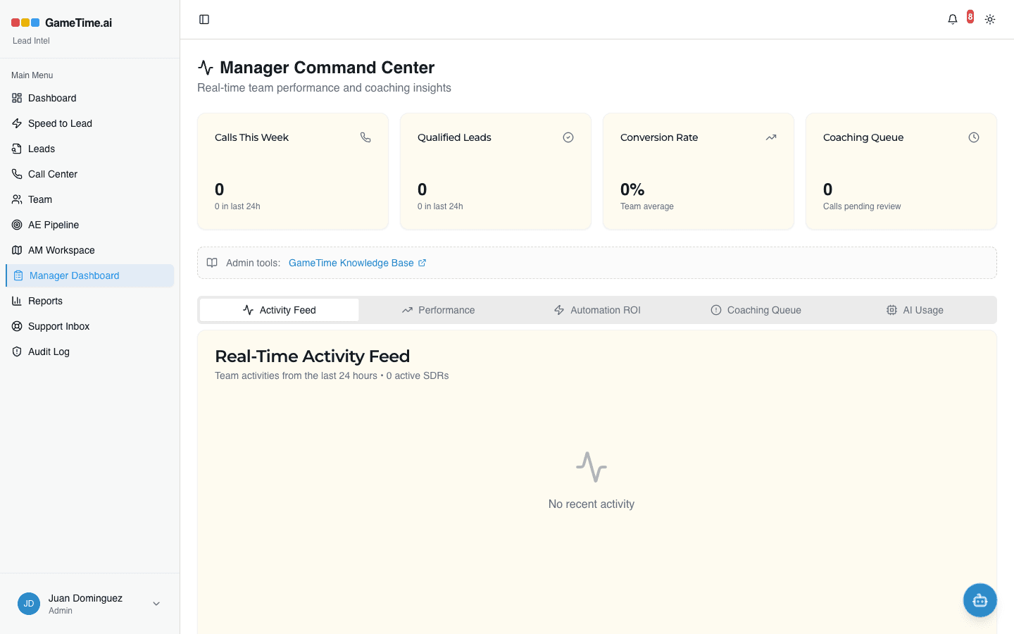Click the 'Lead Intel' subtitle
Screen dimensions: 1014x634
[31, 41]
